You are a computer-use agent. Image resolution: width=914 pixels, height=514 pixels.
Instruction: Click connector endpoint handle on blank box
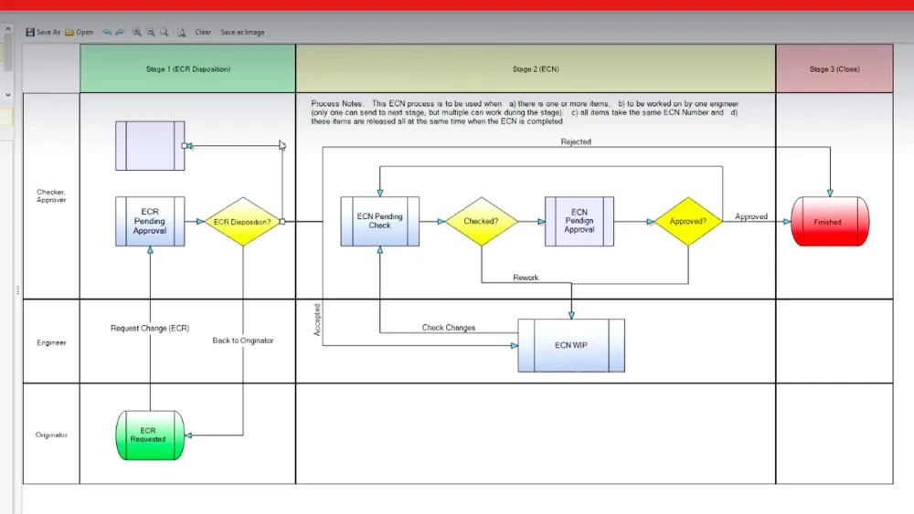click(x=185, y=146)
